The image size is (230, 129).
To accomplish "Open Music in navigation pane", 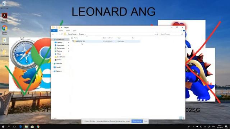I will (59, 54).
